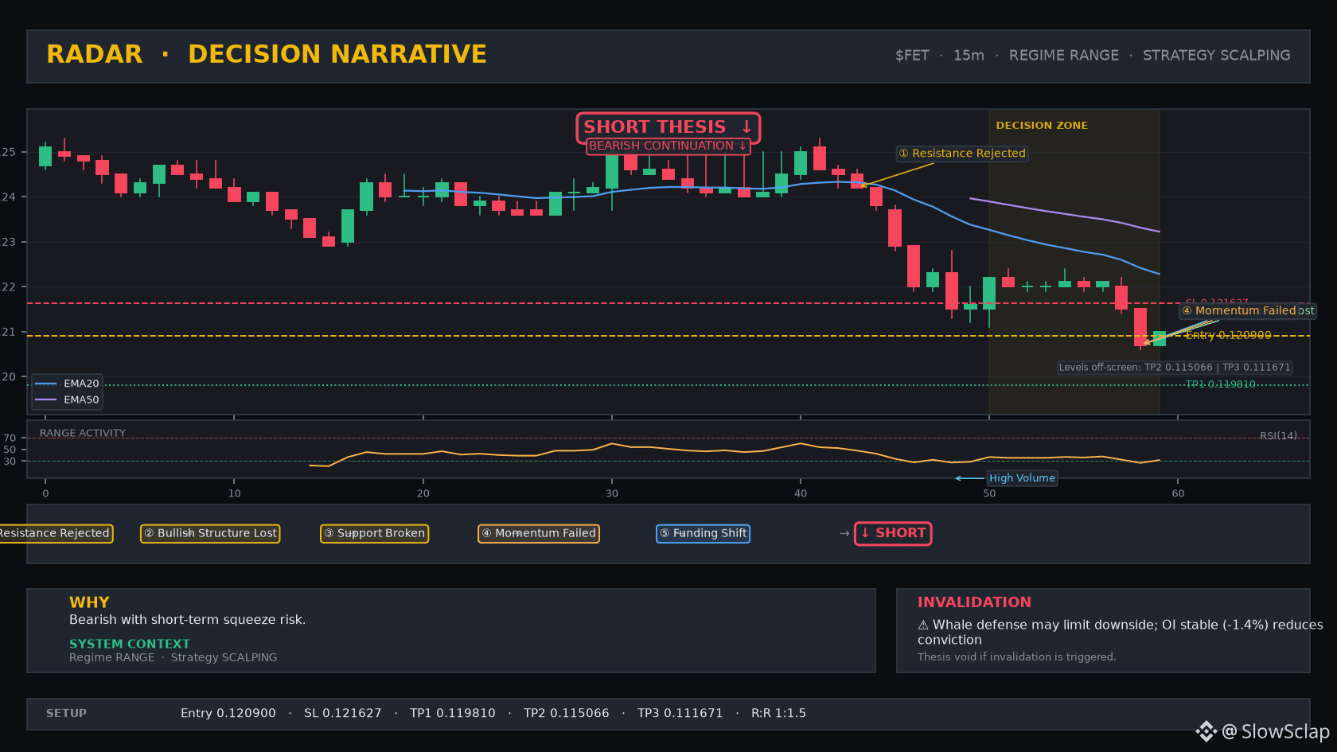Image resolution: width=1337 pixels, height=752 pixels.
Task: Click the High Volume marker label
Action: (1022, 478)
